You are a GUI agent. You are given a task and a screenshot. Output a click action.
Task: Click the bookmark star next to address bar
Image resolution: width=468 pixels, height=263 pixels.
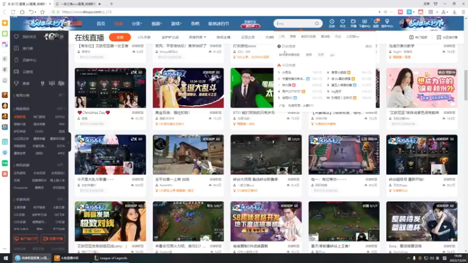pos(42,12)
